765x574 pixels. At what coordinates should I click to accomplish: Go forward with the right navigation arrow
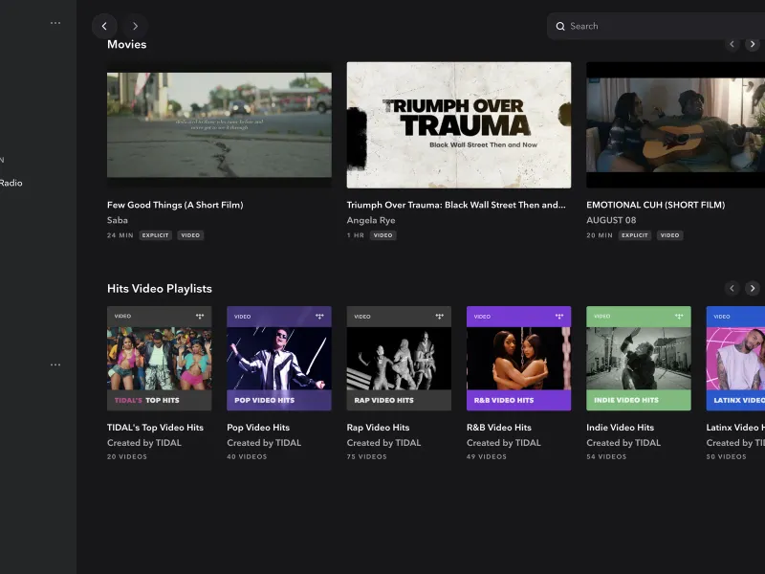click(135, 26)
